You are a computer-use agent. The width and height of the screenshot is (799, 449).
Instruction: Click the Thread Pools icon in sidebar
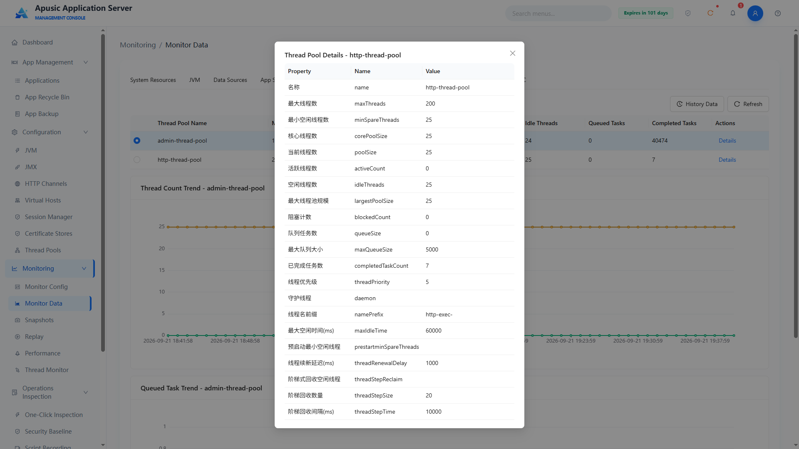pos(17,250)
